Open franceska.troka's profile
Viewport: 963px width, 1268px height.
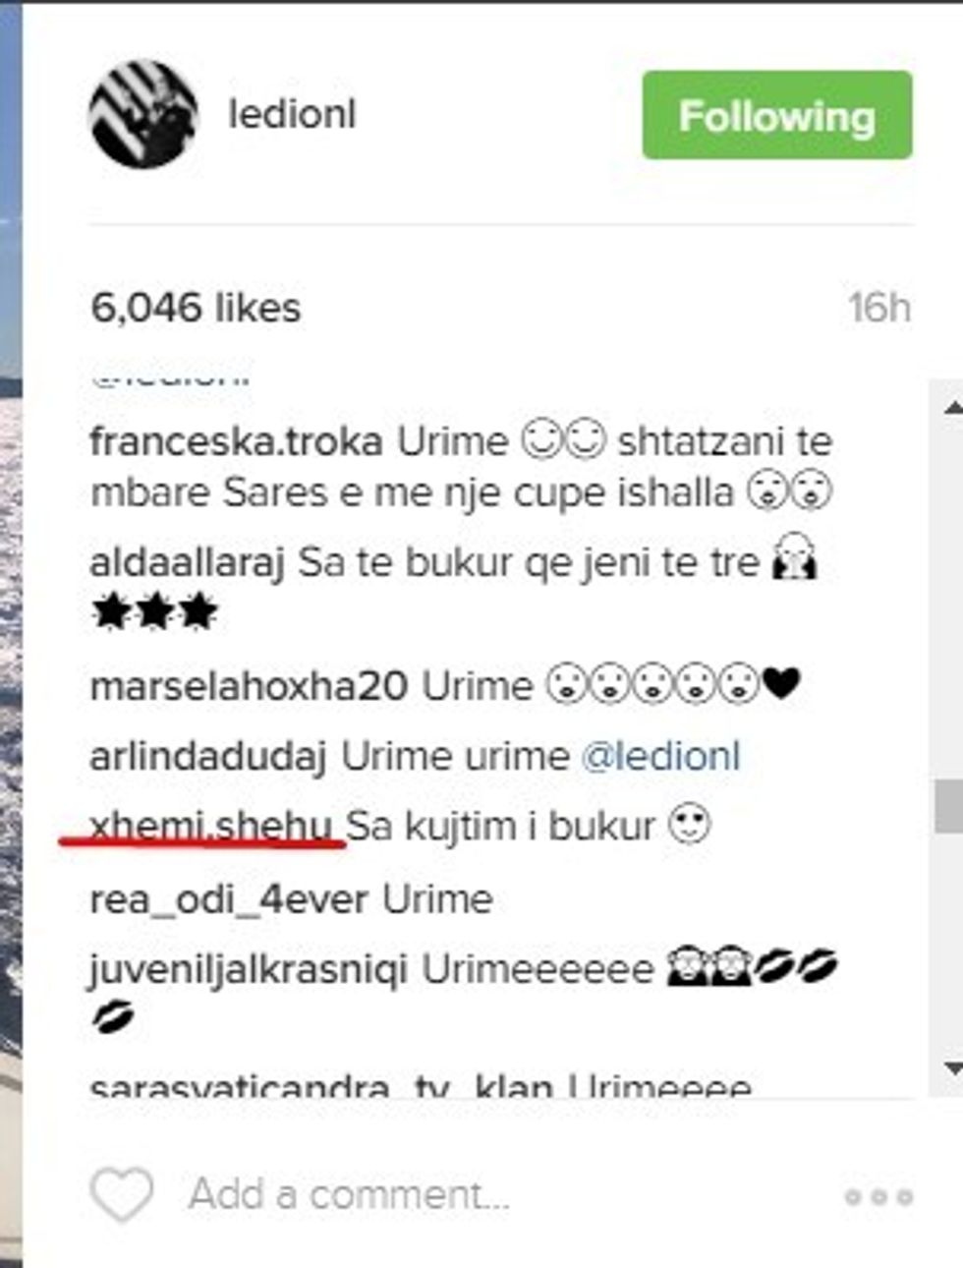(x=236, y=441)
